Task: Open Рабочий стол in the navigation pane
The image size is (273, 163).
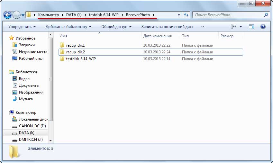Action: pos(31,59)
